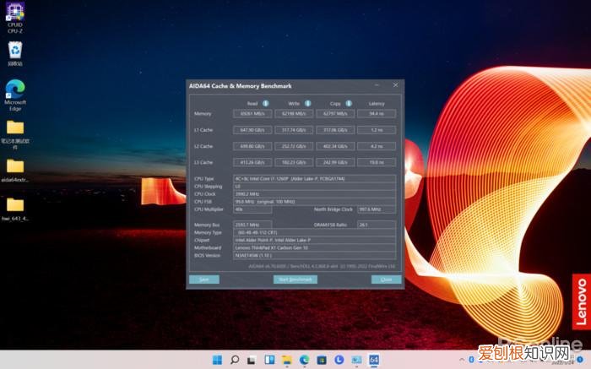Click the L2 Cache Copy value
Viewport: 591px width, 369px height.
click(335, 146)
